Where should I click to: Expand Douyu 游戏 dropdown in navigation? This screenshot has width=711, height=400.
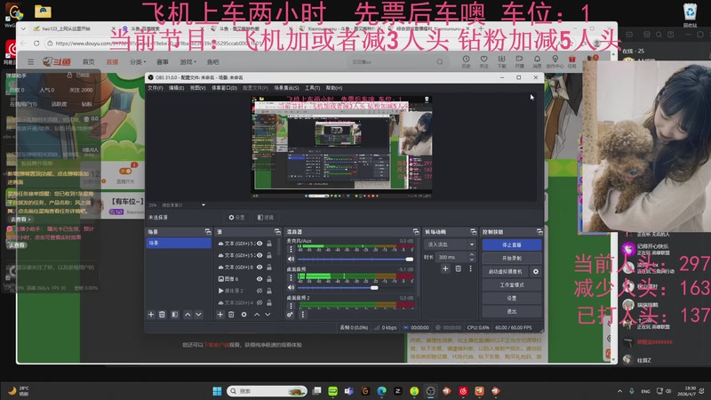click(x=188, y=61)
